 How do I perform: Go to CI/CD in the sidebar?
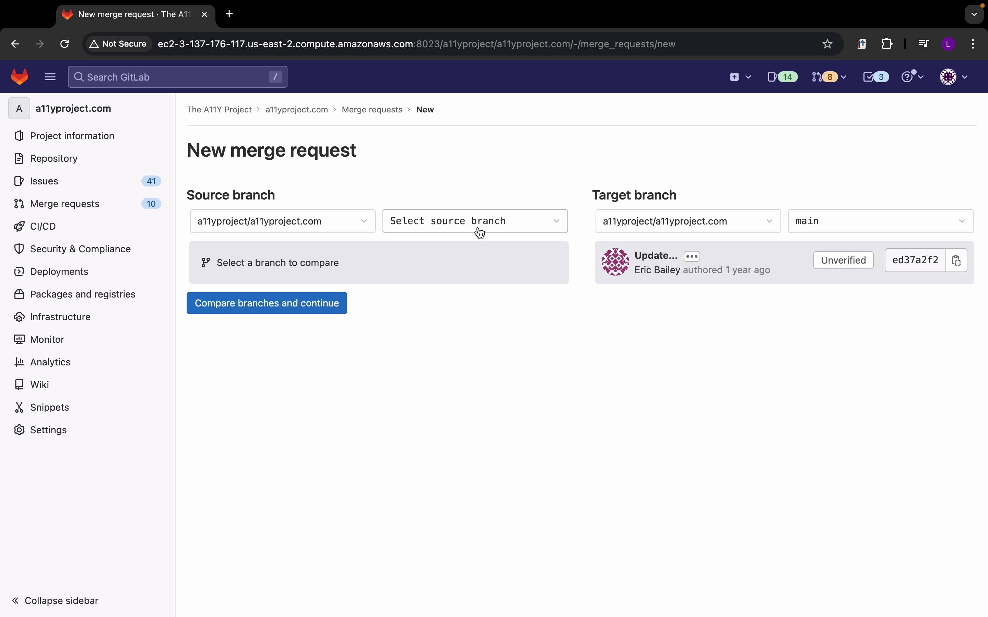tap(43, 226)
